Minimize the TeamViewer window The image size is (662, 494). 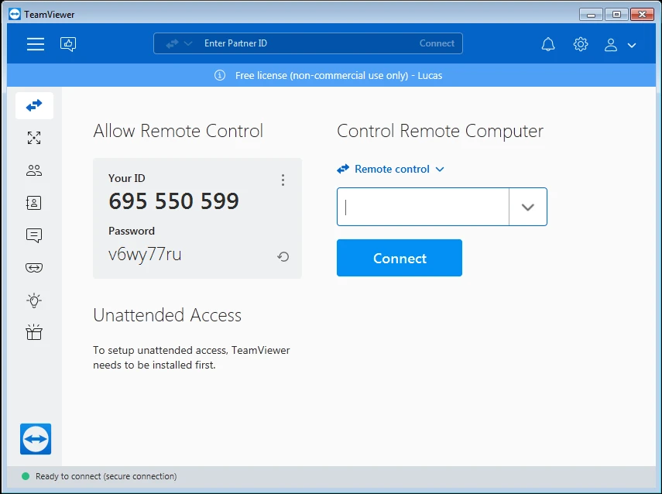tap(591, 15)
